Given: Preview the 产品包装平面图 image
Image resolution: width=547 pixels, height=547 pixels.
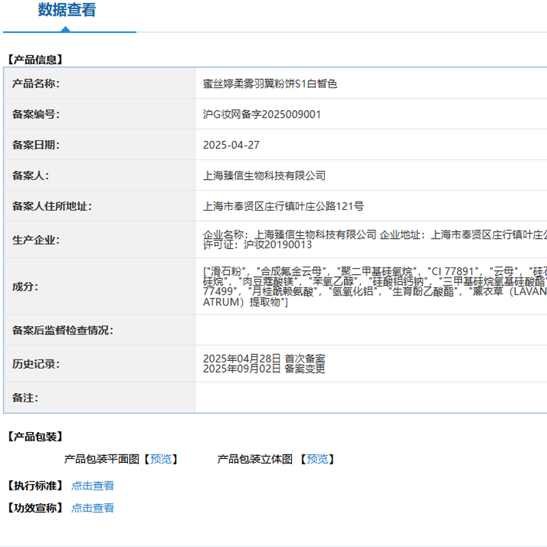Looking at the screenshot, I should coord(162,459).
